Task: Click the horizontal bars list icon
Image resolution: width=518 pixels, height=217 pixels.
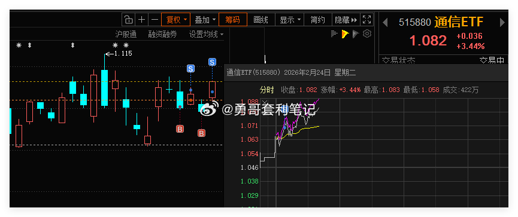Action: 334,33
